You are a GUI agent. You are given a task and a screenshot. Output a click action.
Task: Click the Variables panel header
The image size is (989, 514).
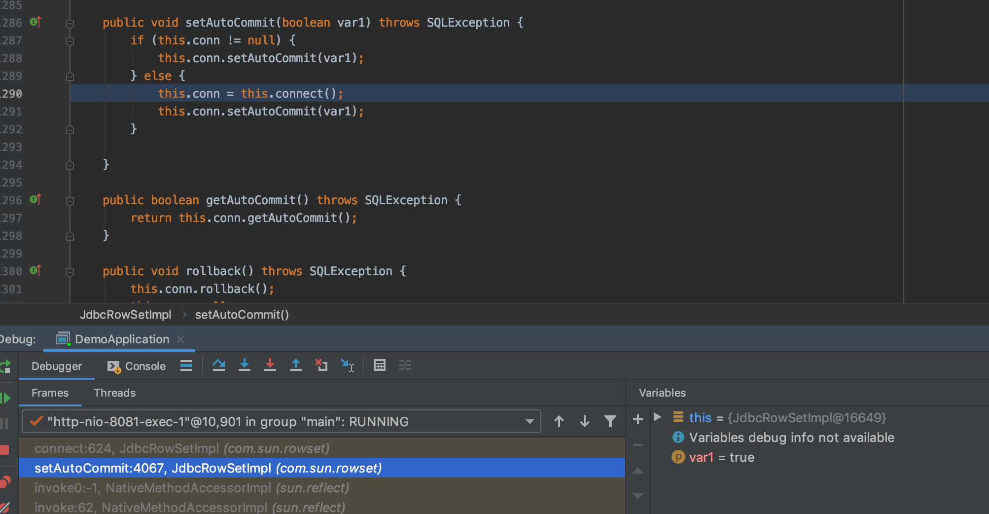click(x=662, y=393)
